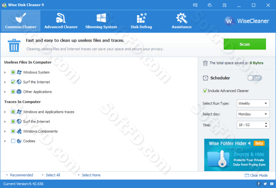Click the large trash bin icon

pyautogui.click(x=14, y=45)
